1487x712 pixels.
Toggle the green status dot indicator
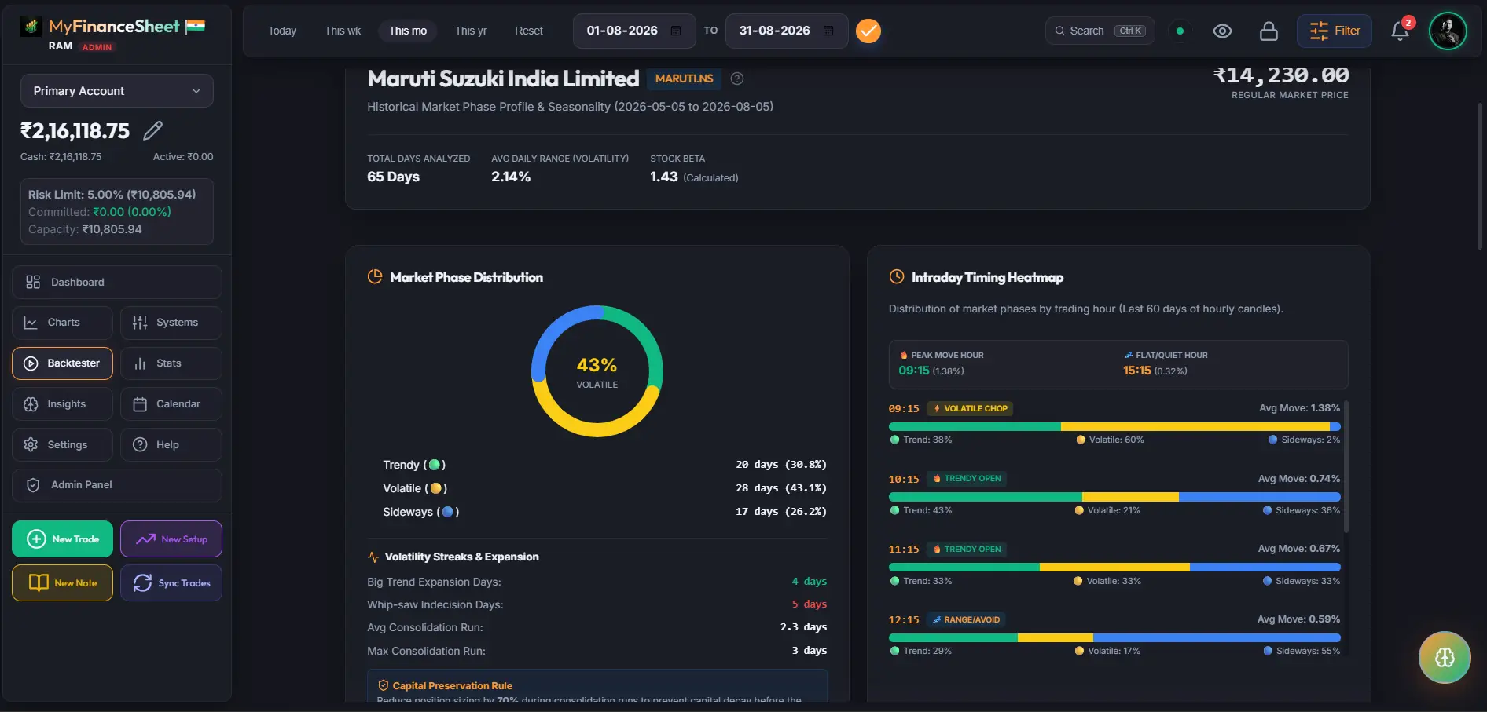coord(1180,31)
